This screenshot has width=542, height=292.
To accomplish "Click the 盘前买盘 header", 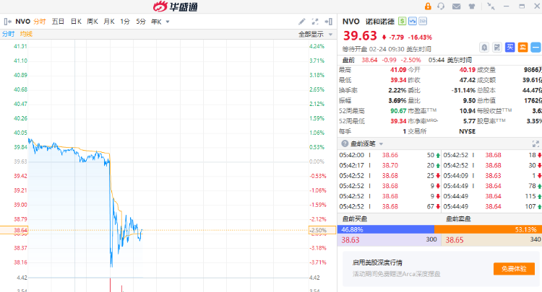I will coord(354,219).
